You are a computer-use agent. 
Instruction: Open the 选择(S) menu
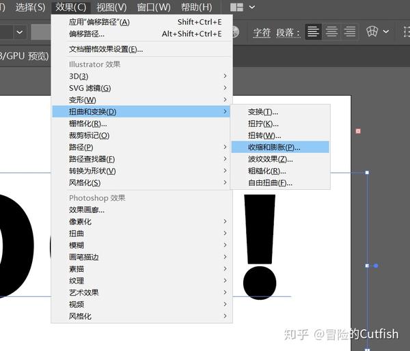click(x=30, y=7)
